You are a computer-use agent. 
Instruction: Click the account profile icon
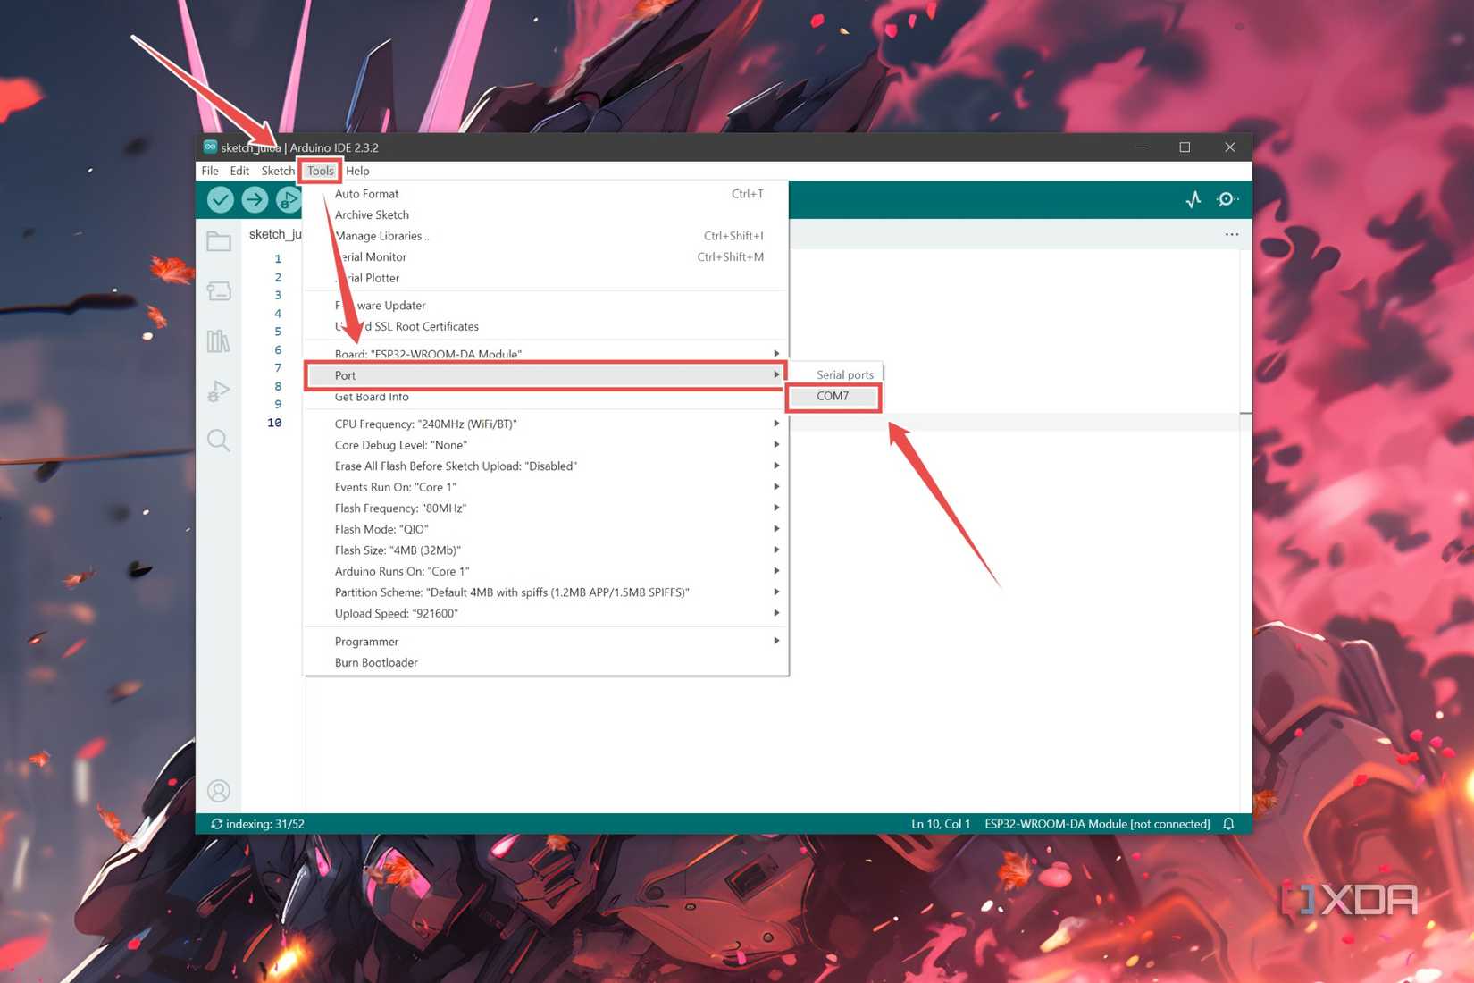point(219,791)
